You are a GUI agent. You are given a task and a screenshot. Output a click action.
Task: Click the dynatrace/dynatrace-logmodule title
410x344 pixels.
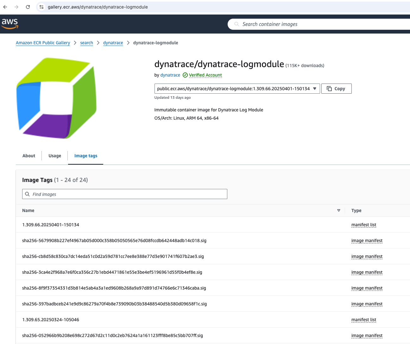coord(219,64)
